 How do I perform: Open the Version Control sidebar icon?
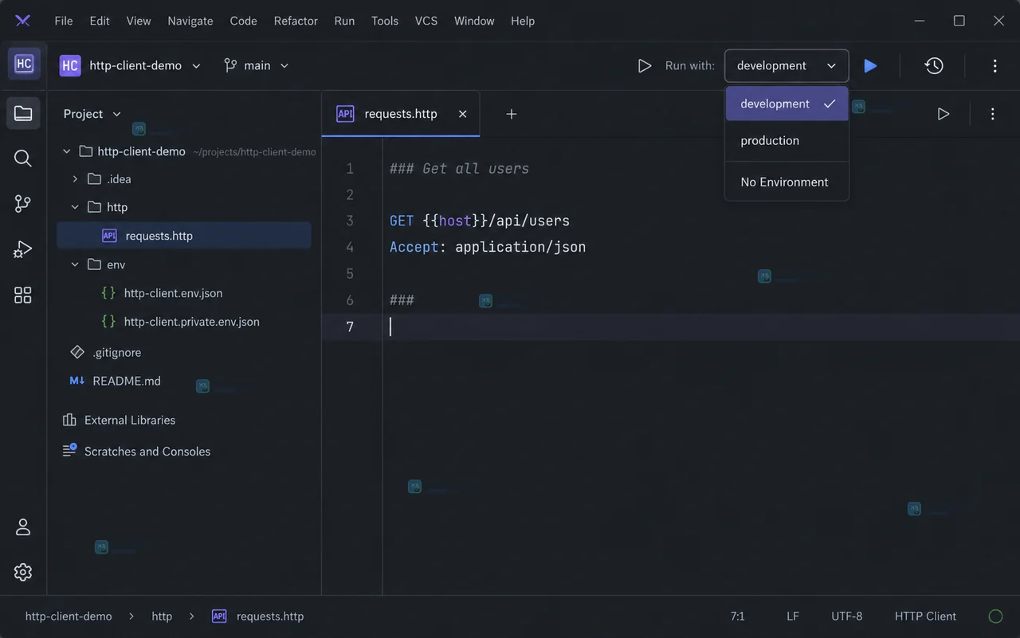coord(23,204)
